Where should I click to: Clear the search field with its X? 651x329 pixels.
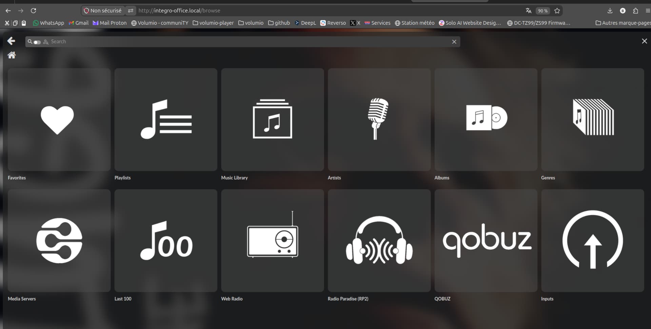(x=454, y=42)
